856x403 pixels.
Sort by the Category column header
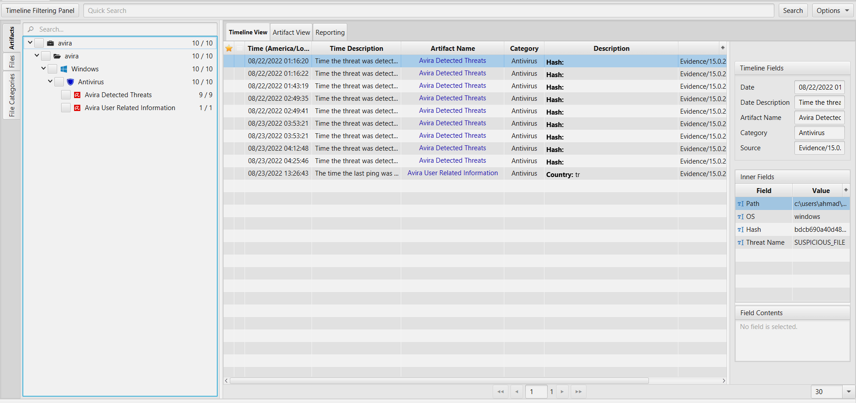tap(524, 49)
